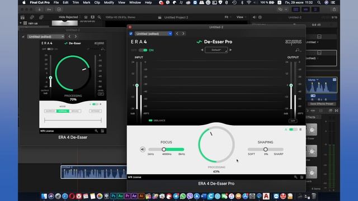Click previous chevron in small De-Esser window header

point(69,36)
